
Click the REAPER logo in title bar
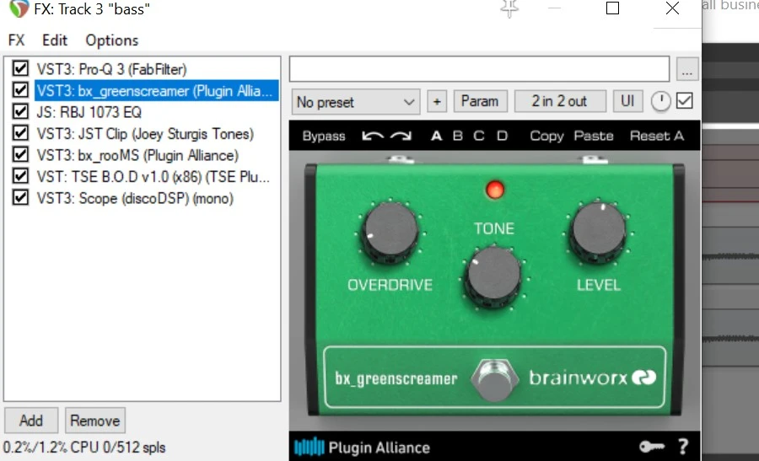pyautogui.click(x=19, y=8)
